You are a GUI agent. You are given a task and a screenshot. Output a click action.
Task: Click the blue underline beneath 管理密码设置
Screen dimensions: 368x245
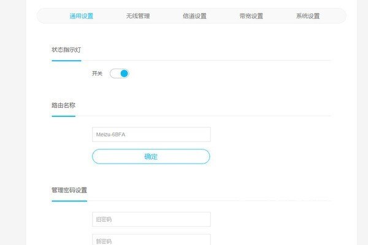point(69,200)
